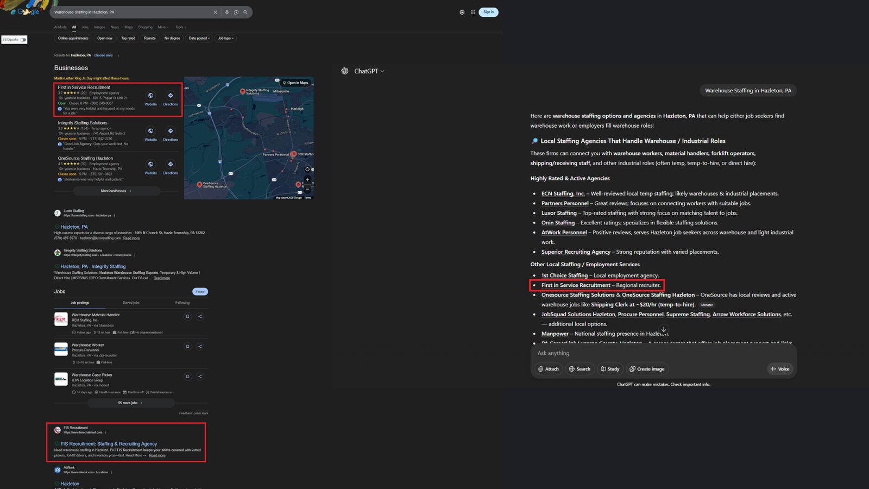This screenshot has height=489, width=869.
Task: Open the Tools dropdown
Action: (x=180, y=27)
